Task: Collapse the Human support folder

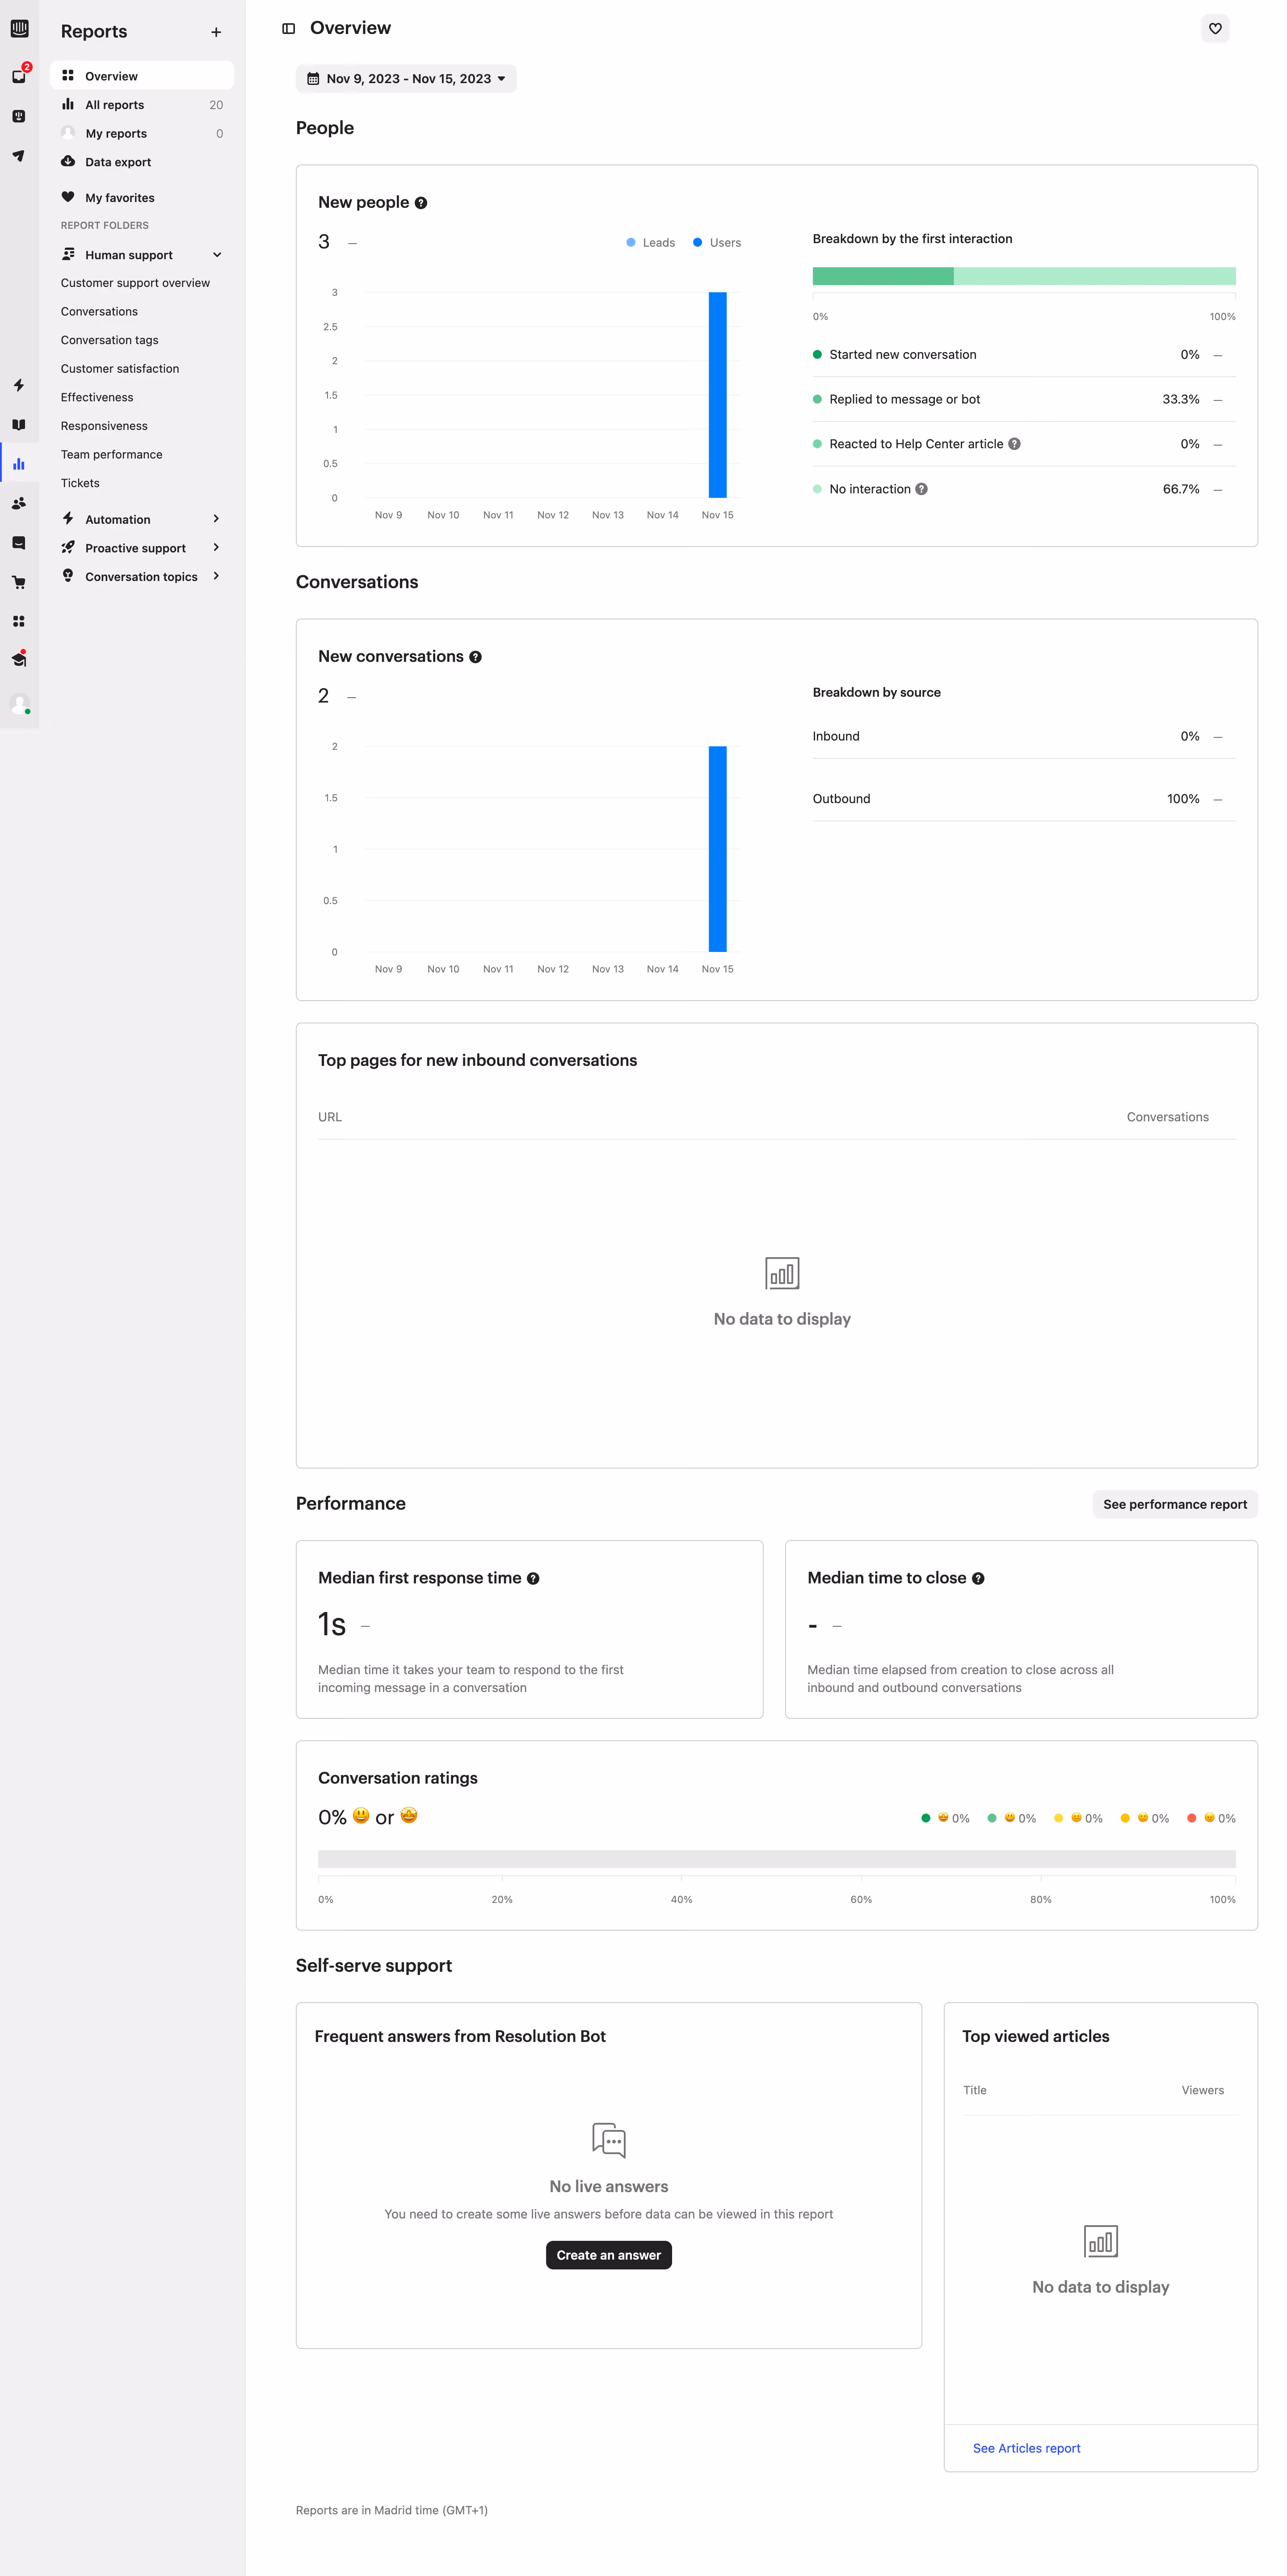Action: point(142,255)
